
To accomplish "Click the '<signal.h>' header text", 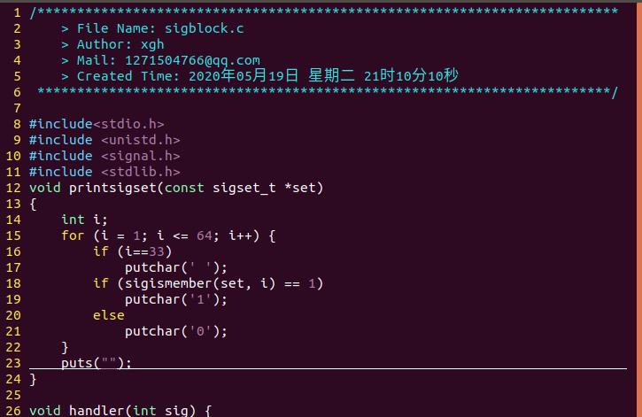I will (x=140, y=156).
